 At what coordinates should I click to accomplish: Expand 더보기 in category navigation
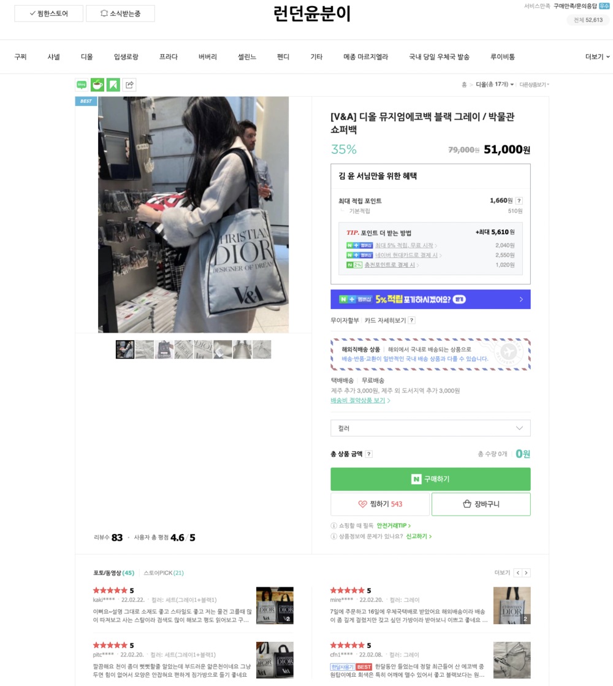[x=597, y=57]
